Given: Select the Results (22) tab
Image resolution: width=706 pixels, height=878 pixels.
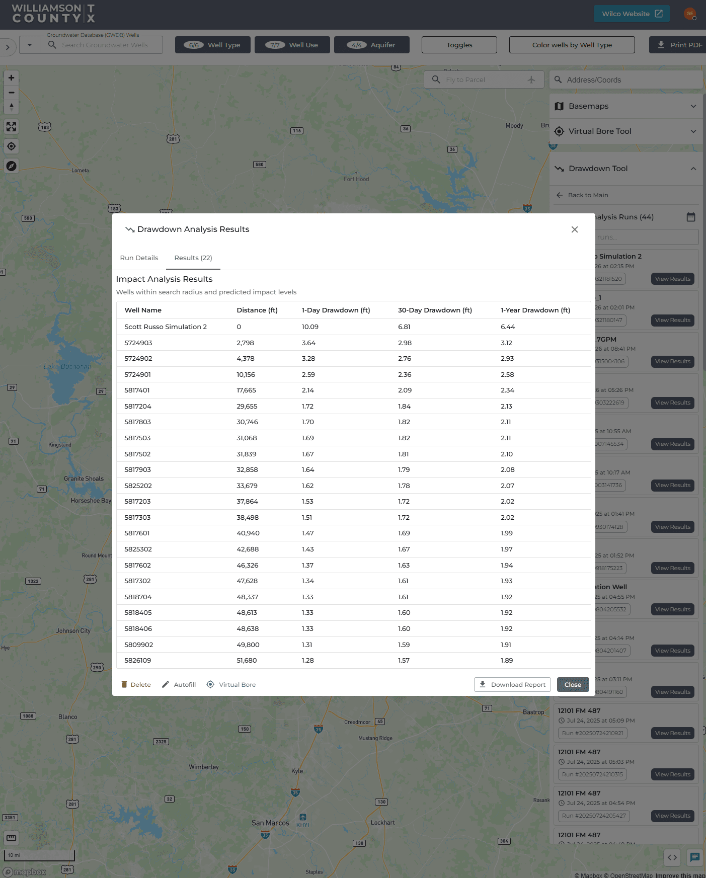Looking at the screenshot, I should (x=193, y=258).
